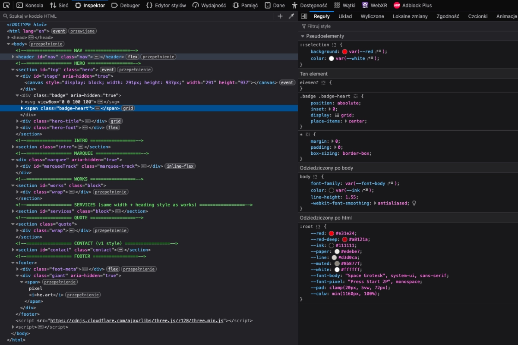
Task: Toggle flex badge on hero-foot div
Action: [114, 128]
